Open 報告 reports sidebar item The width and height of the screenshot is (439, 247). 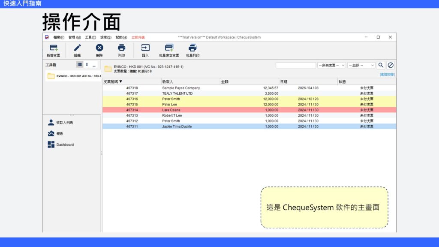(x=55, y=134)
